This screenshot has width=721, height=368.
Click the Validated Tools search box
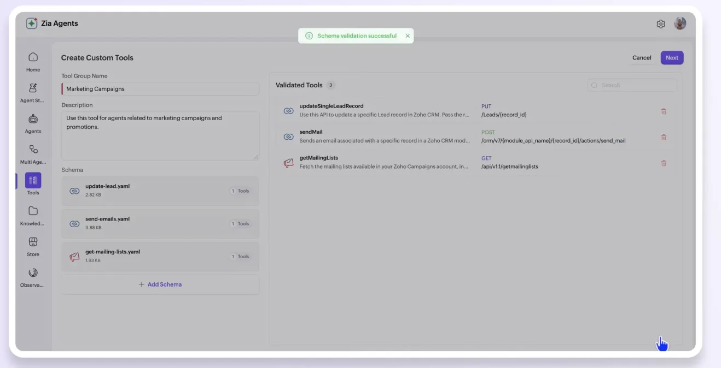[632, 85]
